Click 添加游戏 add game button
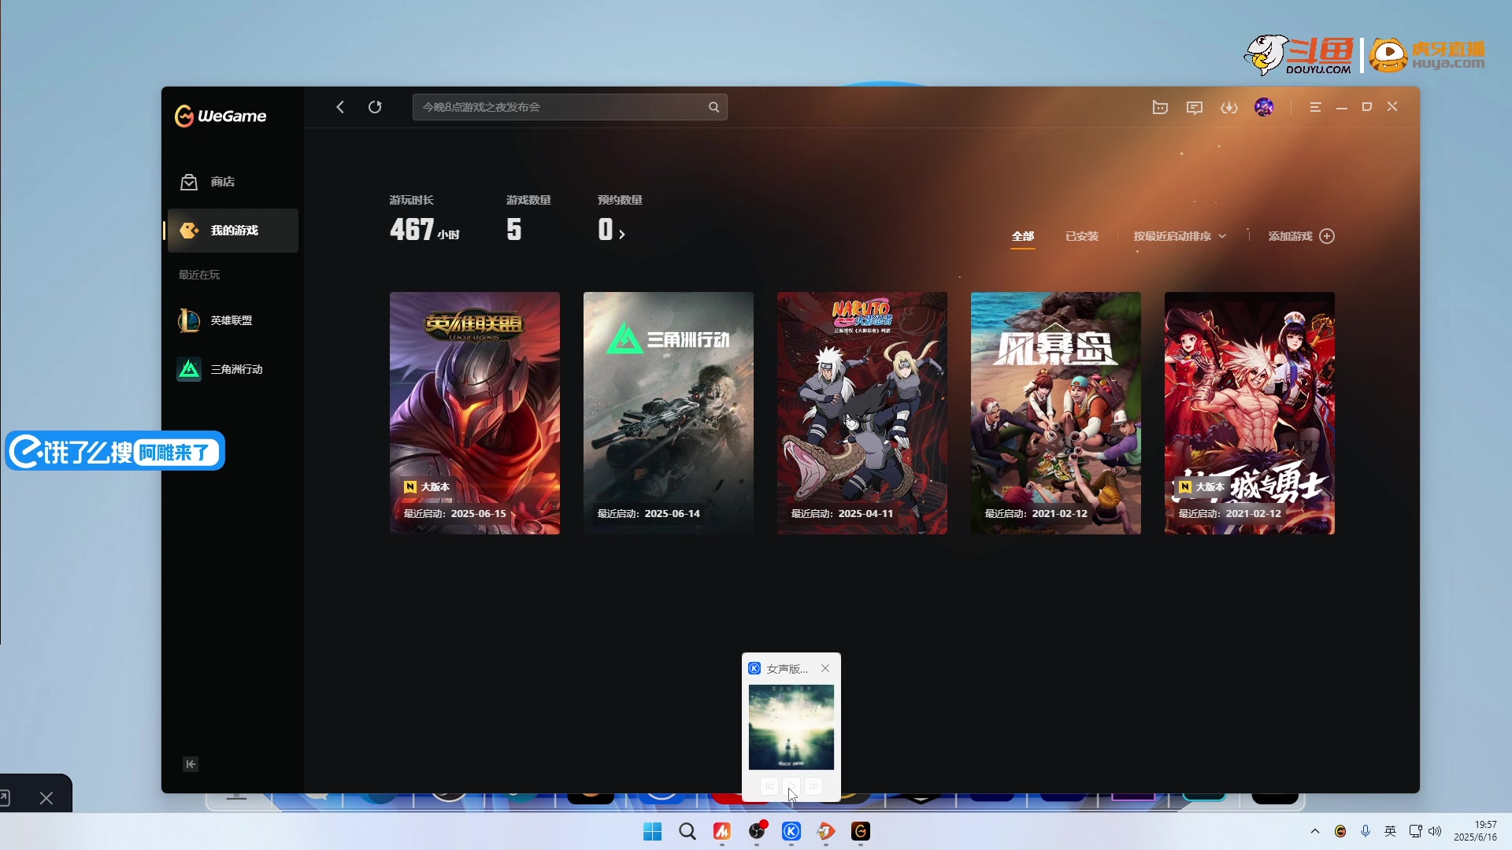The image size is (1512, 850). tap(1301, 236)
